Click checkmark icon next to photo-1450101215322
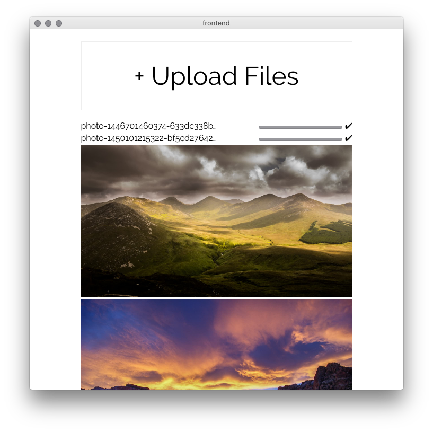Image resolution: width=433 pixels, height=432 pixels. (349, 138)
